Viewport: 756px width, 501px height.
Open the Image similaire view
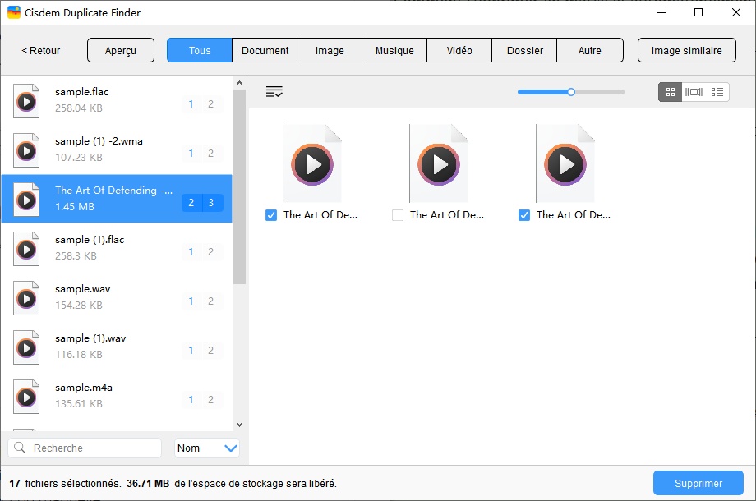coord(686,51)
